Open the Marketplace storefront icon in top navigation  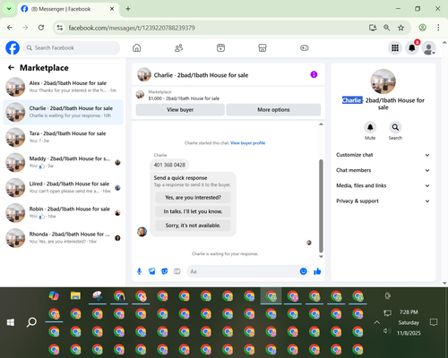[x=263, y=47]
